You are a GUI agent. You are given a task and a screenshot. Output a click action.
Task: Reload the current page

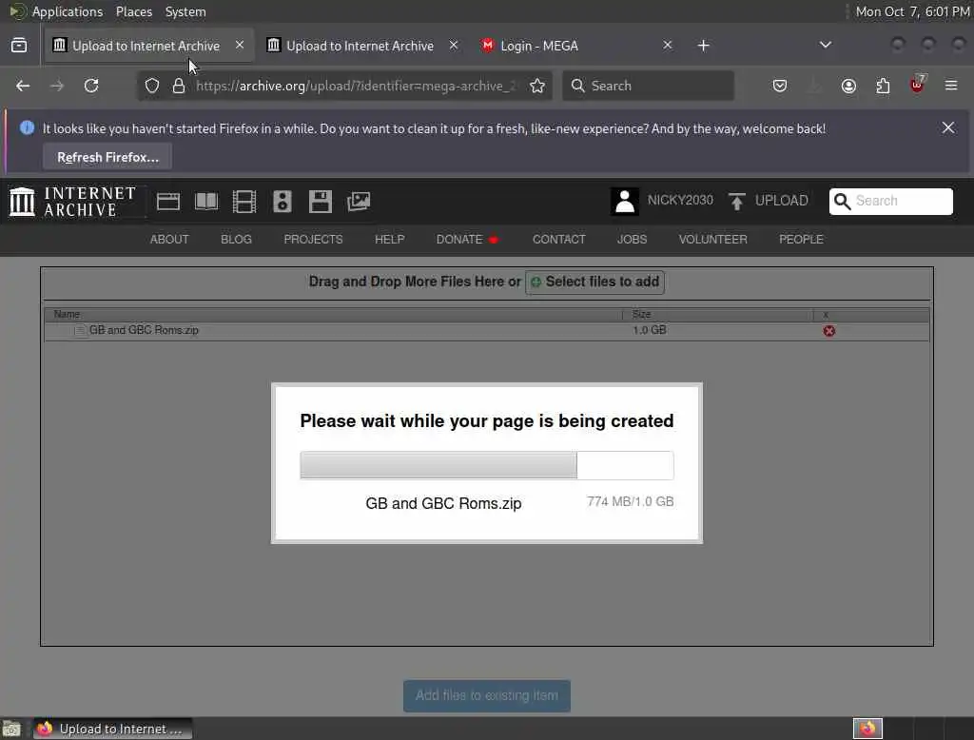[x=91, y=86]
